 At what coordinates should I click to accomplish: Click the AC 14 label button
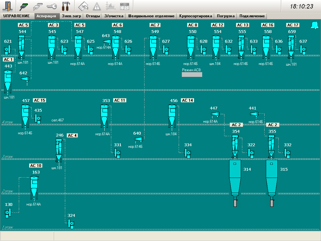click(187, 100)
